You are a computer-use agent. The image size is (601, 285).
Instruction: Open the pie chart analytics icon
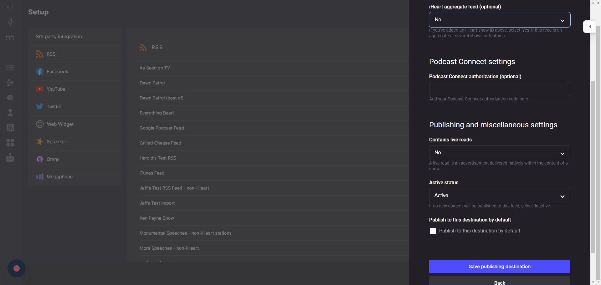coord(10,98)
